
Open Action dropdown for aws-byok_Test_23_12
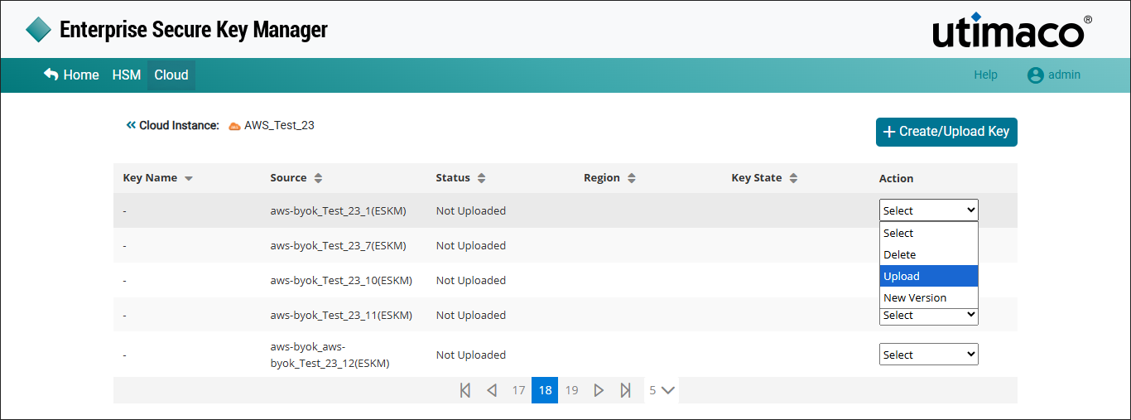tap(928, 355)
